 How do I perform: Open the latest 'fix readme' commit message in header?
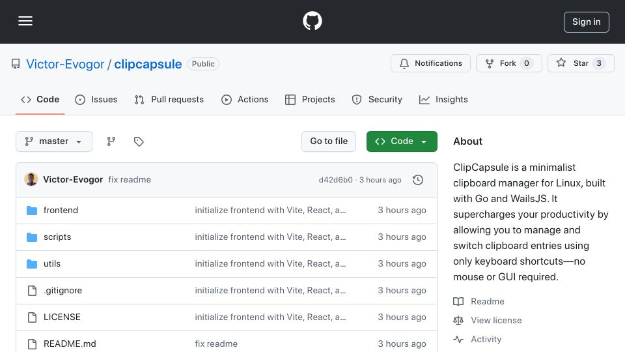(x=130, y=180)
